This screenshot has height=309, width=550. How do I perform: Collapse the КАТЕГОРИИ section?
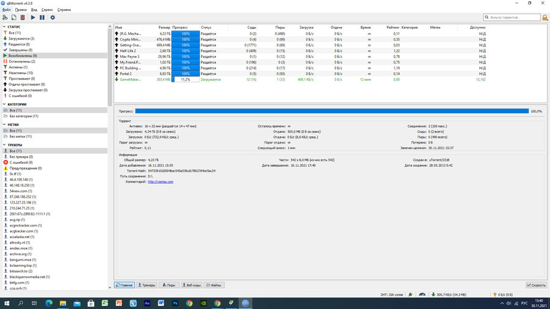[4, 104]
